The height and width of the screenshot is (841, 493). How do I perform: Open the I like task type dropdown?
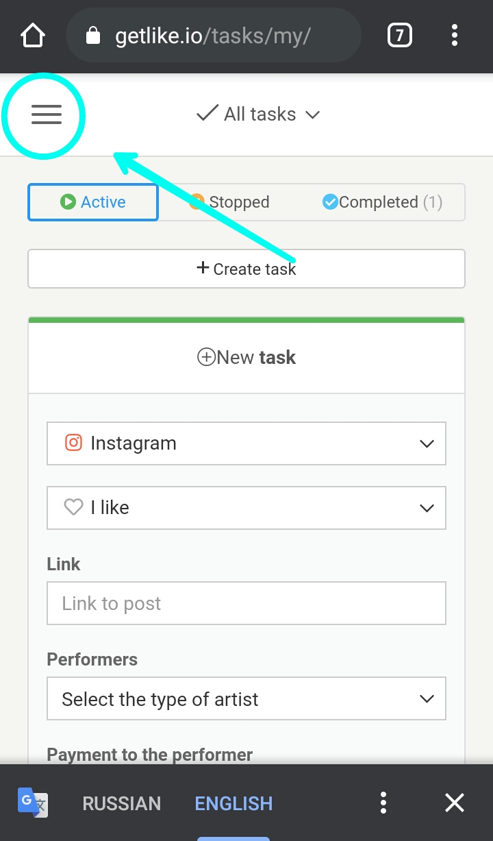click(x=246, y=508)
